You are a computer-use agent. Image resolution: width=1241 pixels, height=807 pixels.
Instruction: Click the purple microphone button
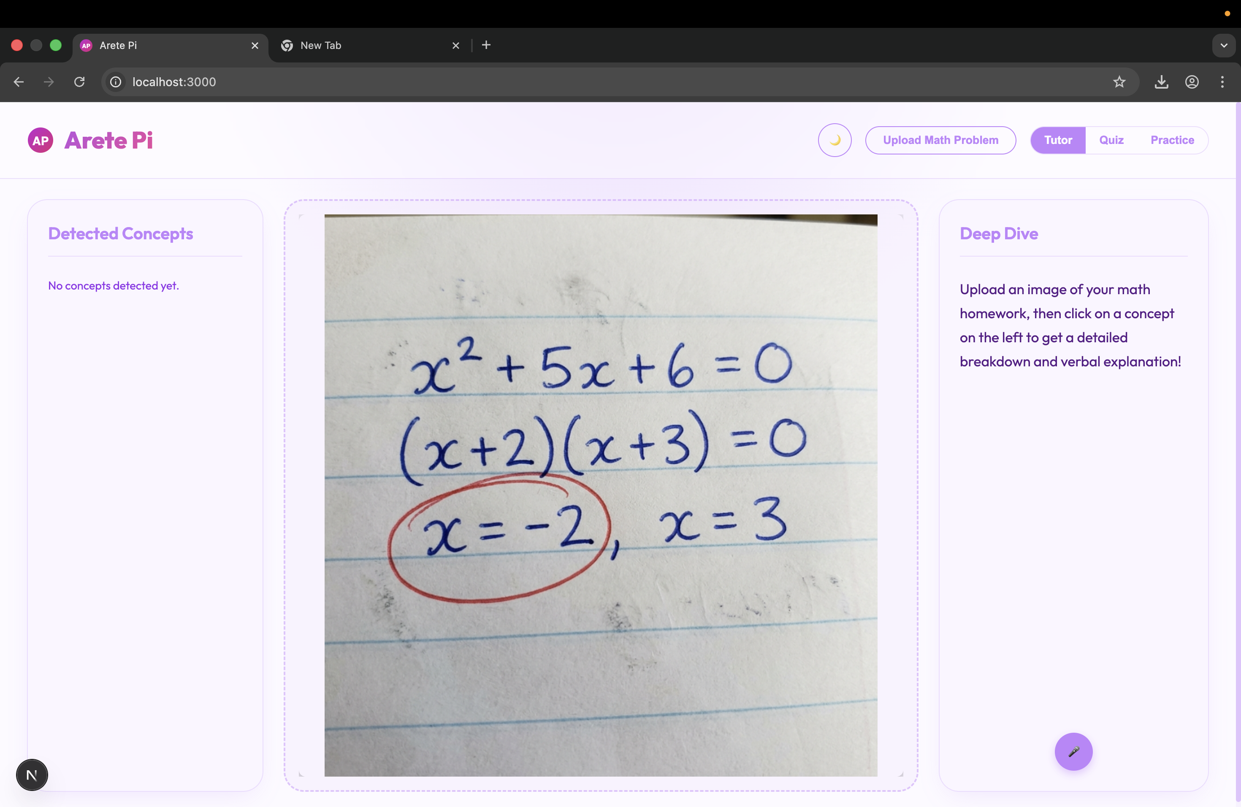(1073, 751)
